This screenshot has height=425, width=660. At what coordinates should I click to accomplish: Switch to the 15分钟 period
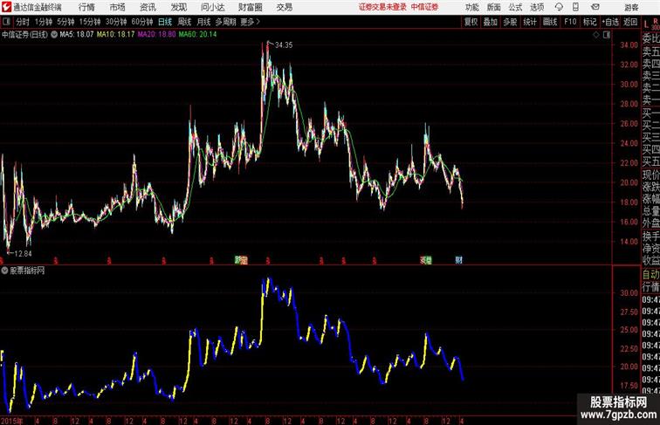(90, 22)
